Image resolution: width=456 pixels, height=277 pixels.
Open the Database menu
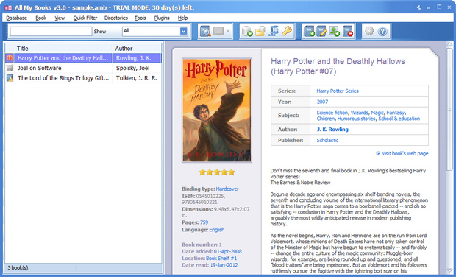[17, 18]
